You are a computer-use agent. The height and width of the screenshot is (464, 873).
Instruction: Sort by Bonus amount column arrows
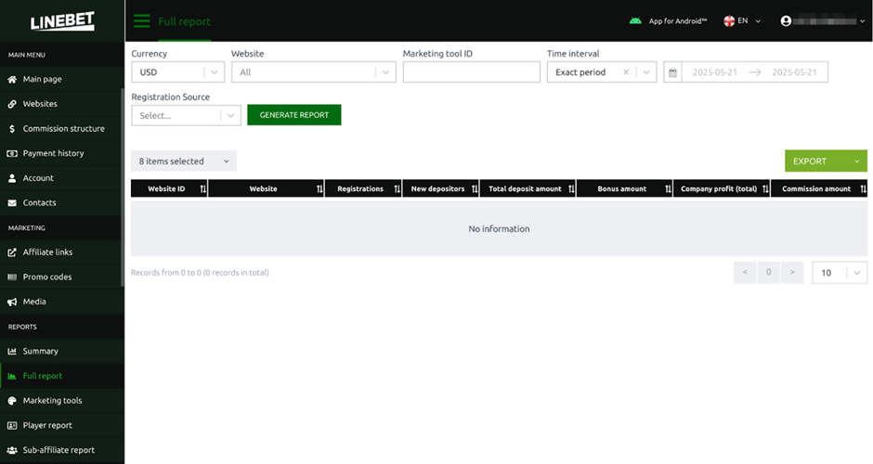point(668,189)
